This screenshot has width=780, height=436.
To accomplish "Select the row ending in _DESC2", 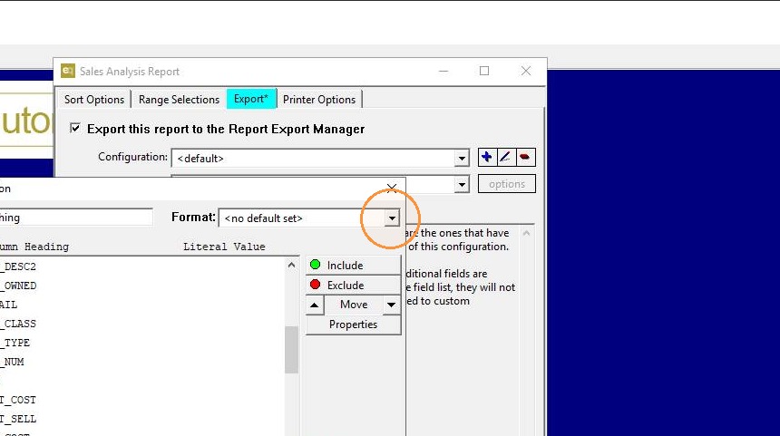I will click(x=142, y=266).
